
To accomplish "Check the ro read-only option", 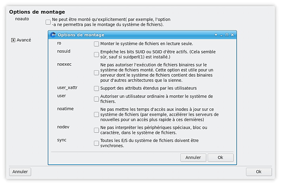I will pos(96,44).
